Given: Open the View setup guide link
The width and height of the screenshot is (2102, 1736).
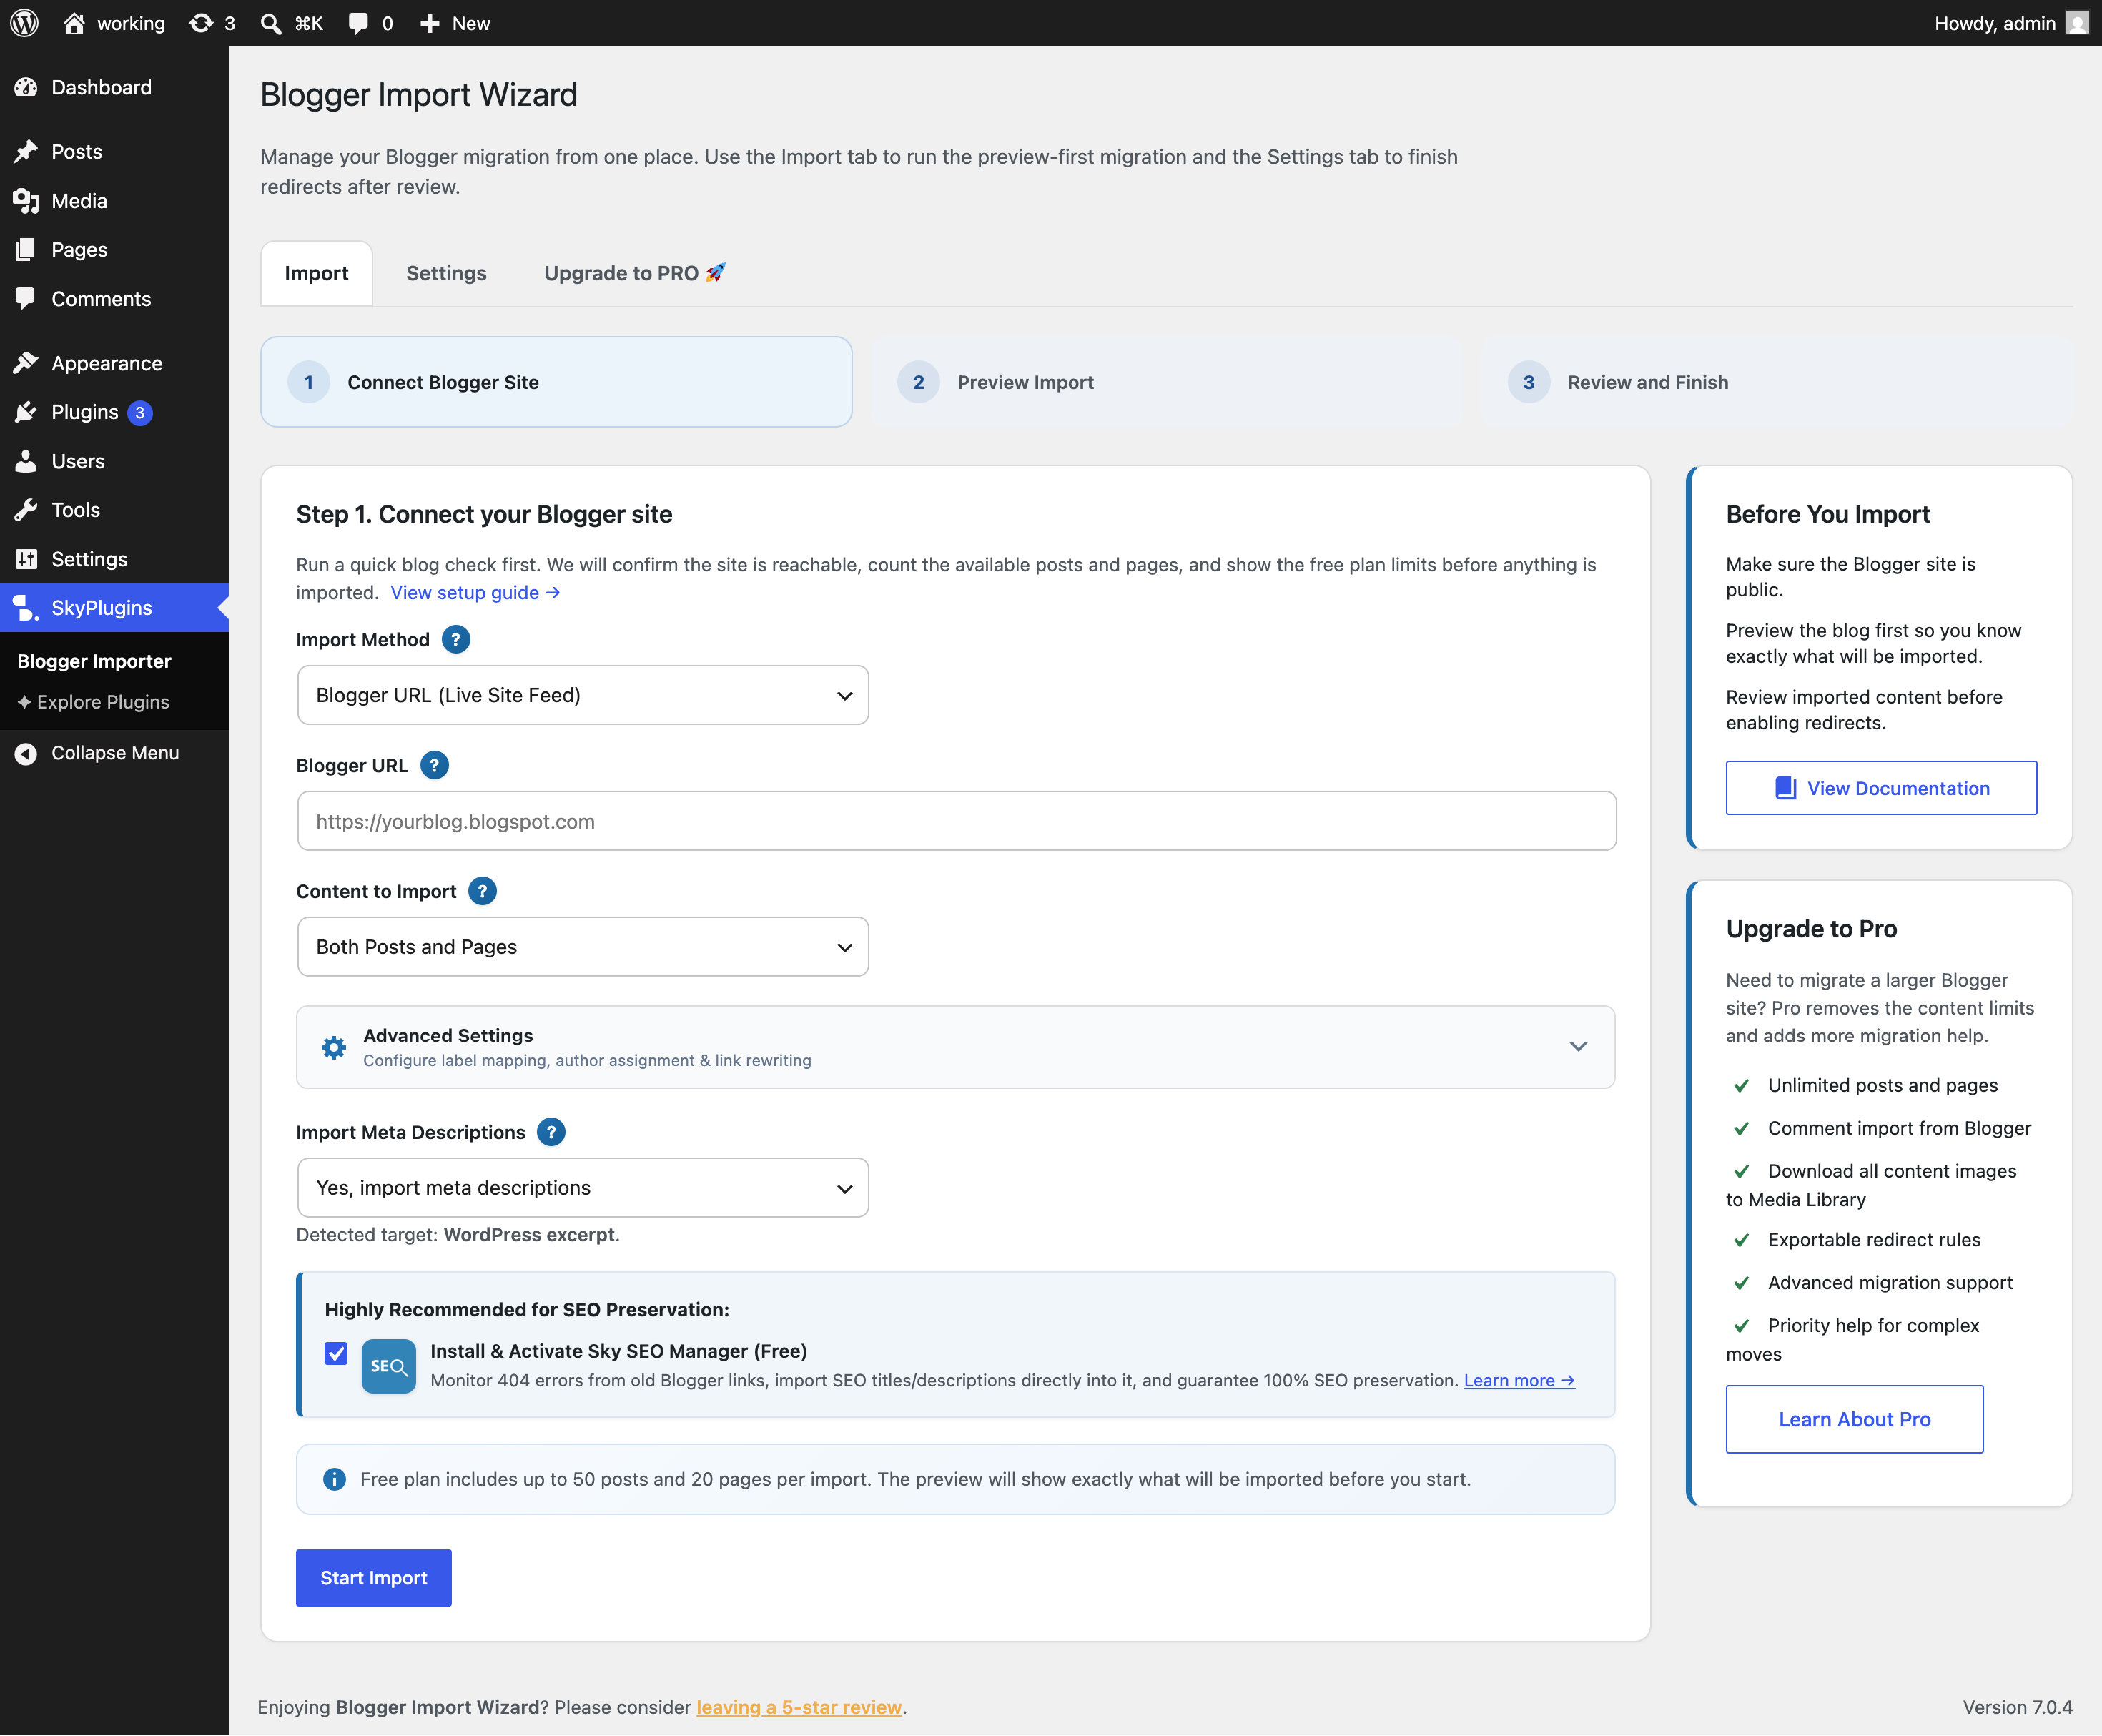Looking at the screenshot, I should 475,593.
